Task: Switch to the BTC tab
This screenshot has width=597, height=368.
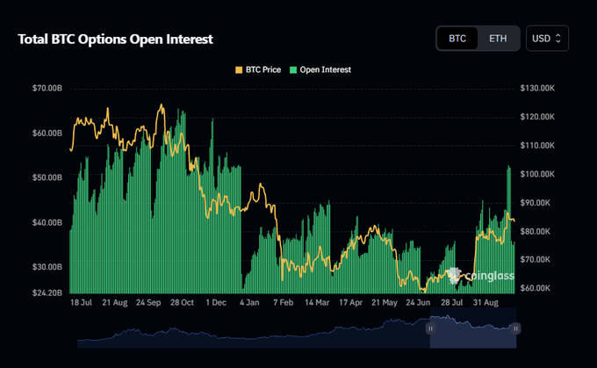Action: click(x=457, y=39)
